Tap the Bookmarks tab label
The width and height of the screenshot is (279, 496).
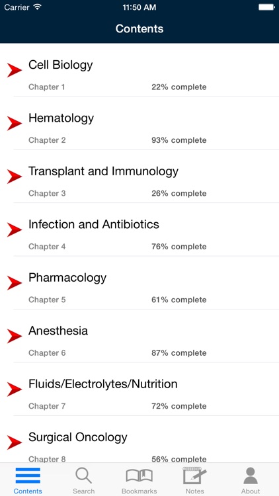pos(139,491)
